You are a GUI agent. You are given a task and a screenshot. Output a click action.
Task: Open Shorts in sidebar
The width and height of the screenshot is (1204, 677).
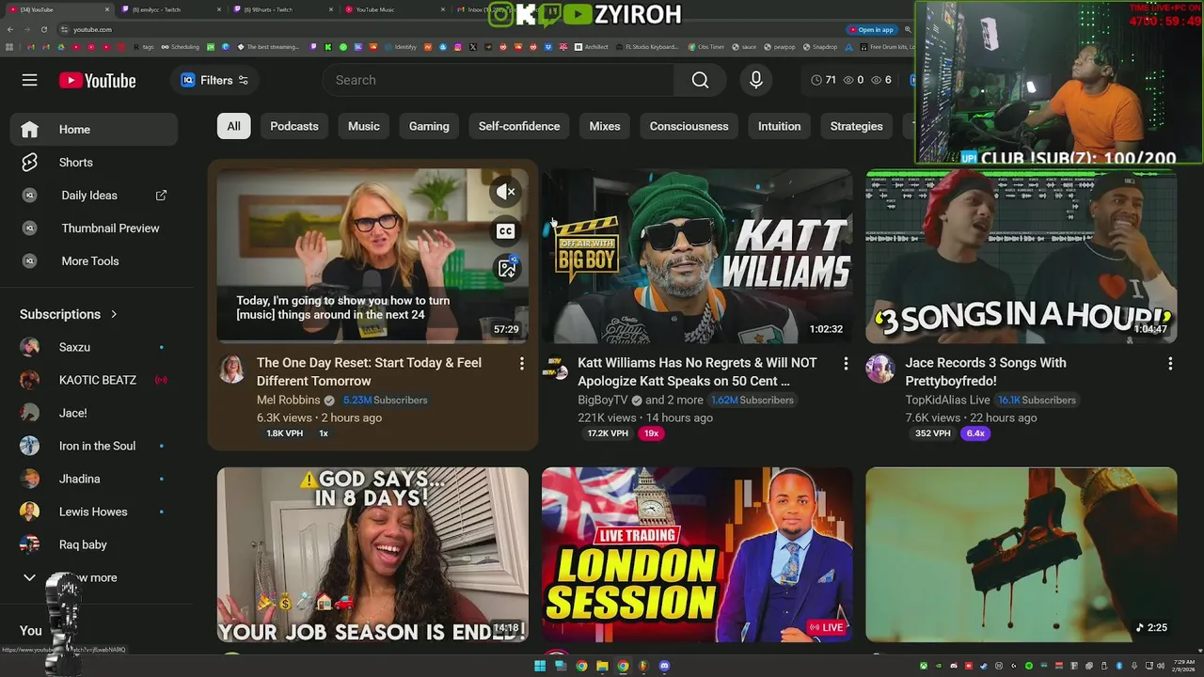coord(93,163)
